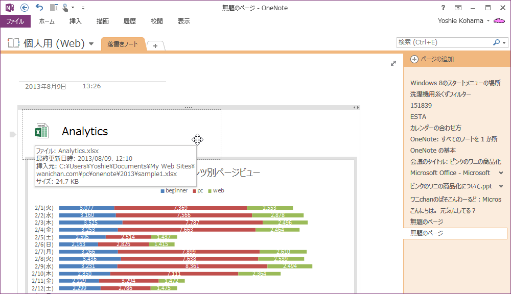Switch to the 挿入 tab
This screenshot has height=294, width=511.
[x=75, y=21]
